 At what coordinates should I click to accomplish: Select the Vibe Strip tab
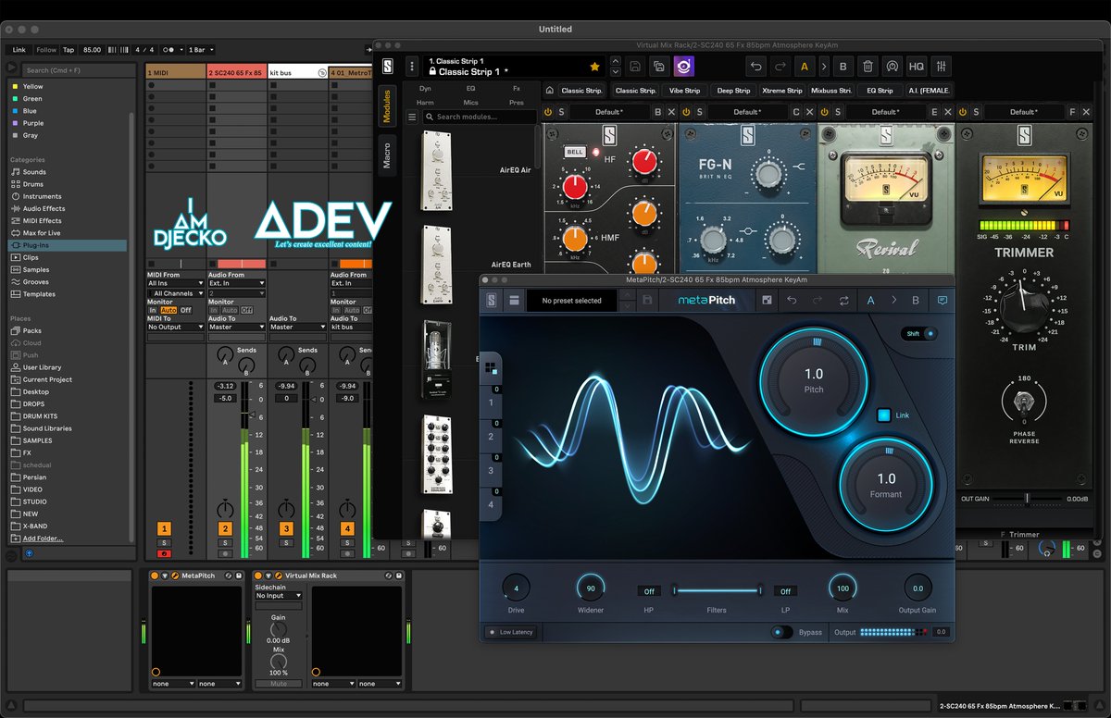tap(685, 91)
